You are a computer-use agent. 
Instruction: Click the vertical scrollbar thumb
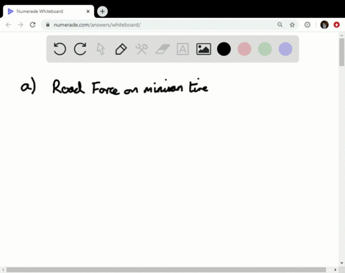point(341,52)
